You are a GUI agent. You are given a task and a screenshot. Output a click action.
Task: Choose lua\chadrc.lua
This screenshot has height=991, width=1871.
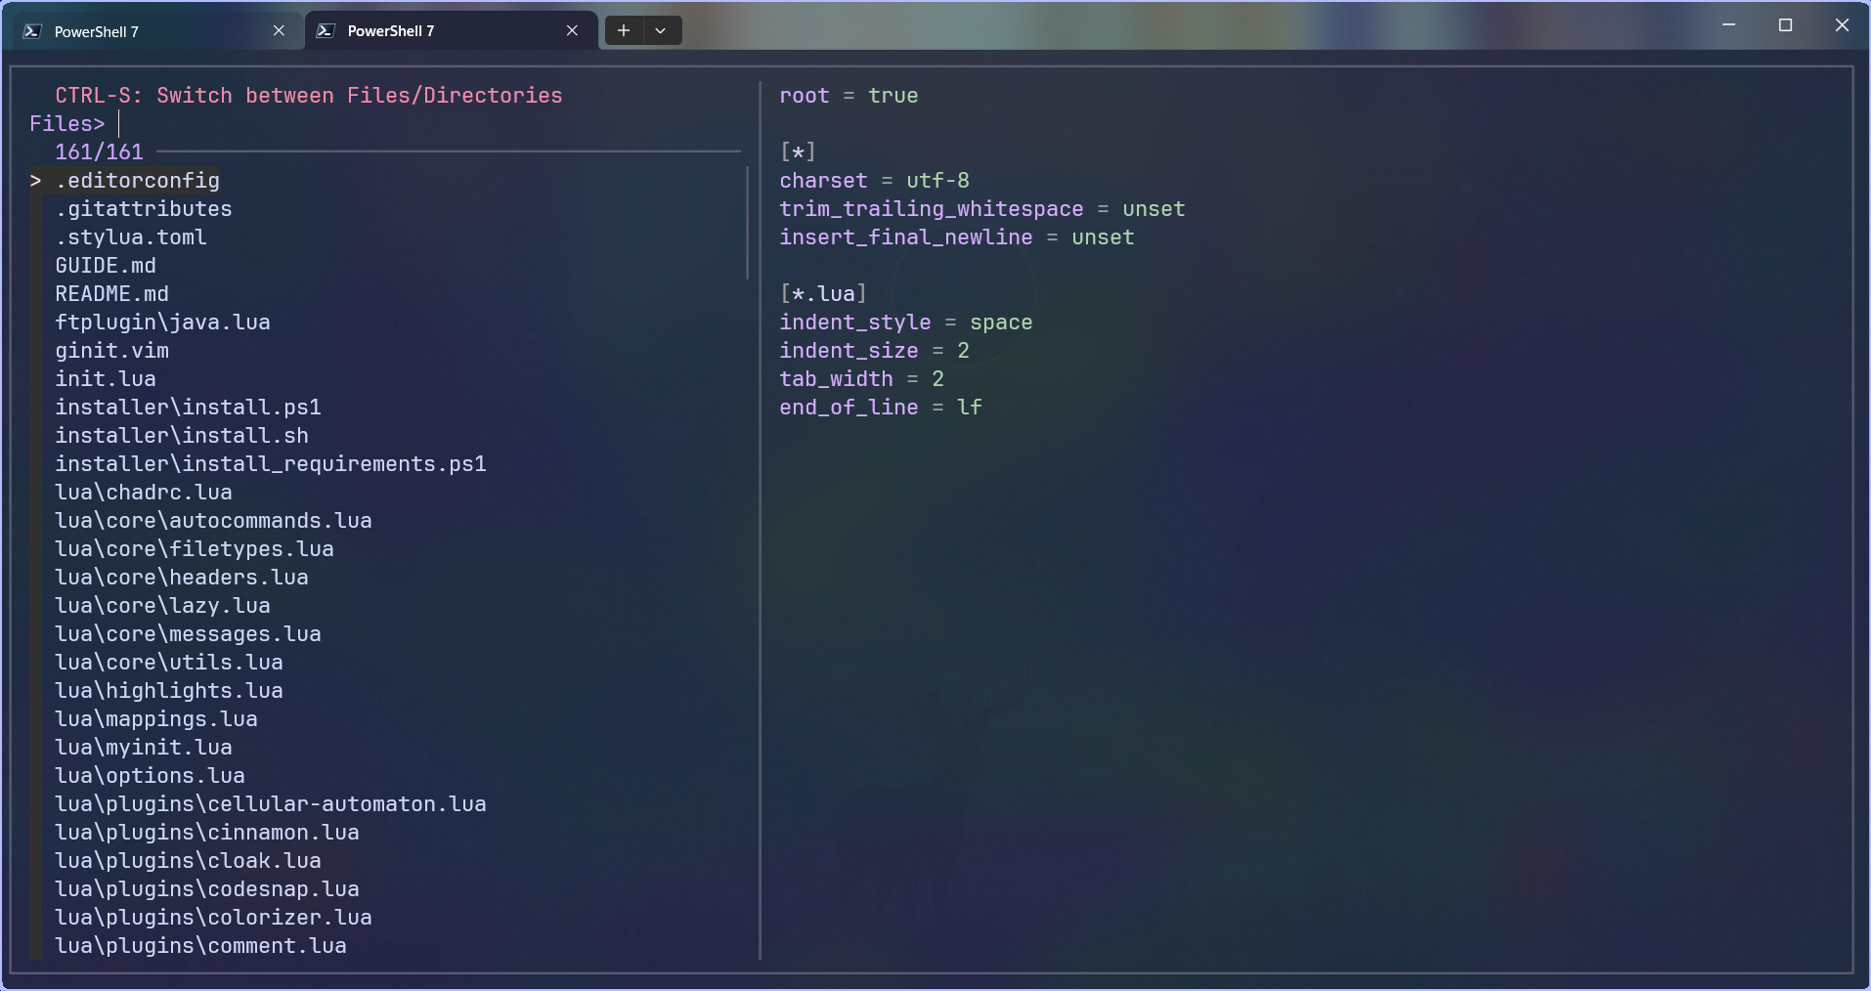click(144, 493)
